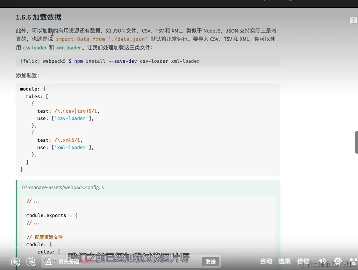Open the player settings gear
Image resolution: width=358 pixels, height=270 pixels.
(338, 261)
